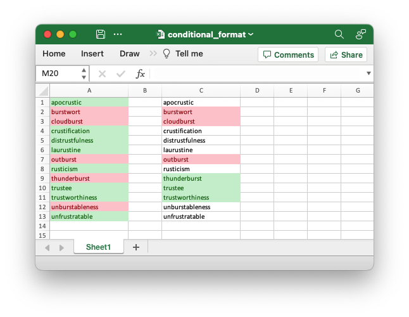
Task: Click the Save icon in title bar
Action: tap(100, 34)
